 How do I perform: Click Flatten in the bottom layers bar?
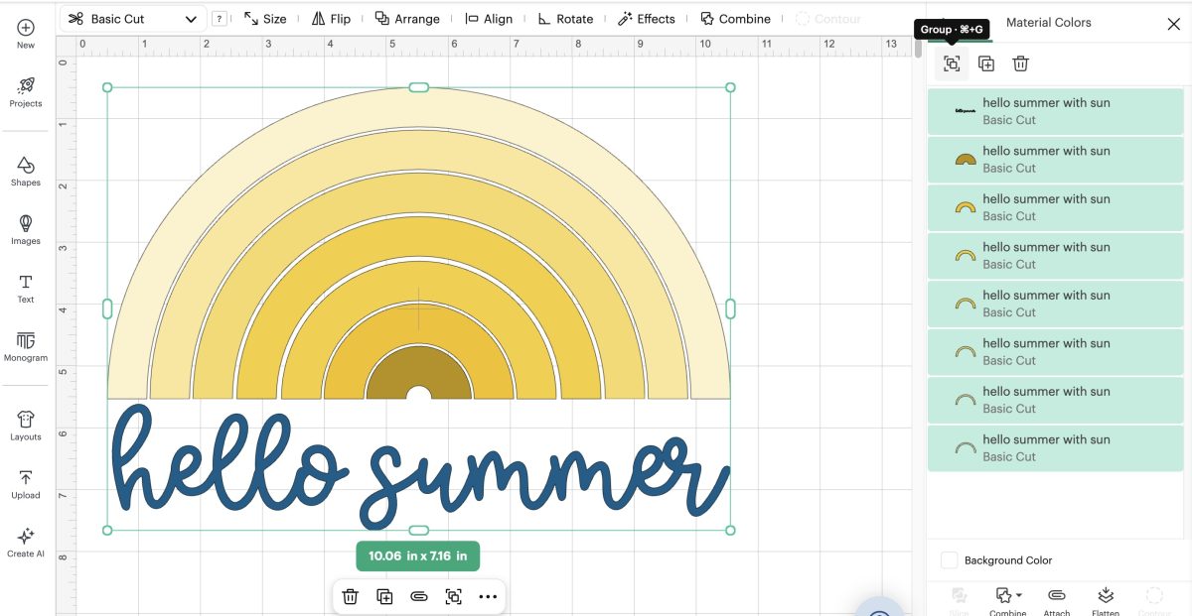click(1106, 601)
